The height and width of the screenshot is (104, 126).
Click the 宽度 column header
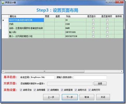(x=49, y=16)
